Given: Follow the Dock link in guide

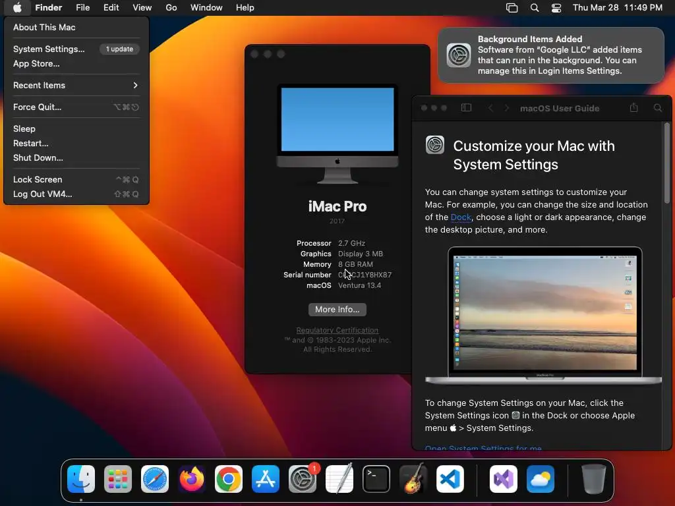Looking at the screenshot, I should pos(461,217).
